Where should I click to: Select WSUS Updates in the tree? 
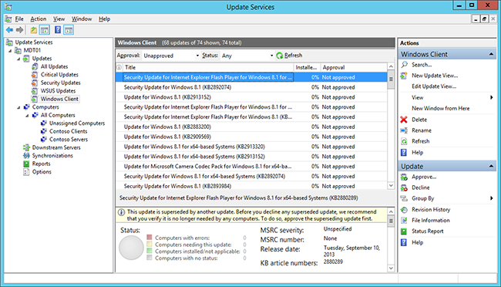(58, 91)
